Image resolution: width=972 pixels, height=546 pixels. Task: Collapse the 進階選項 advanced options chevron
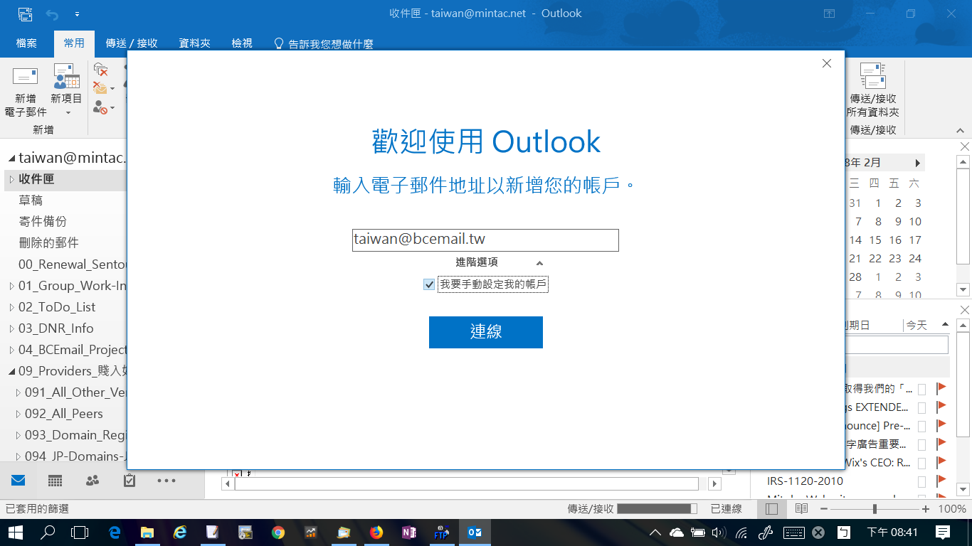coord(539,263)
